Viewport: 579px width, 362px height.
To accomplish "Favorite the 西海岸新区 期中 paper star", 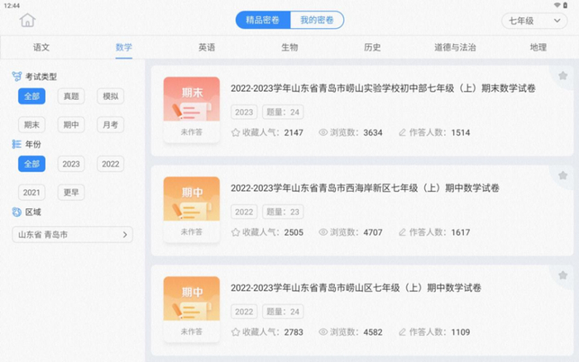I will (x=562, y=175).
